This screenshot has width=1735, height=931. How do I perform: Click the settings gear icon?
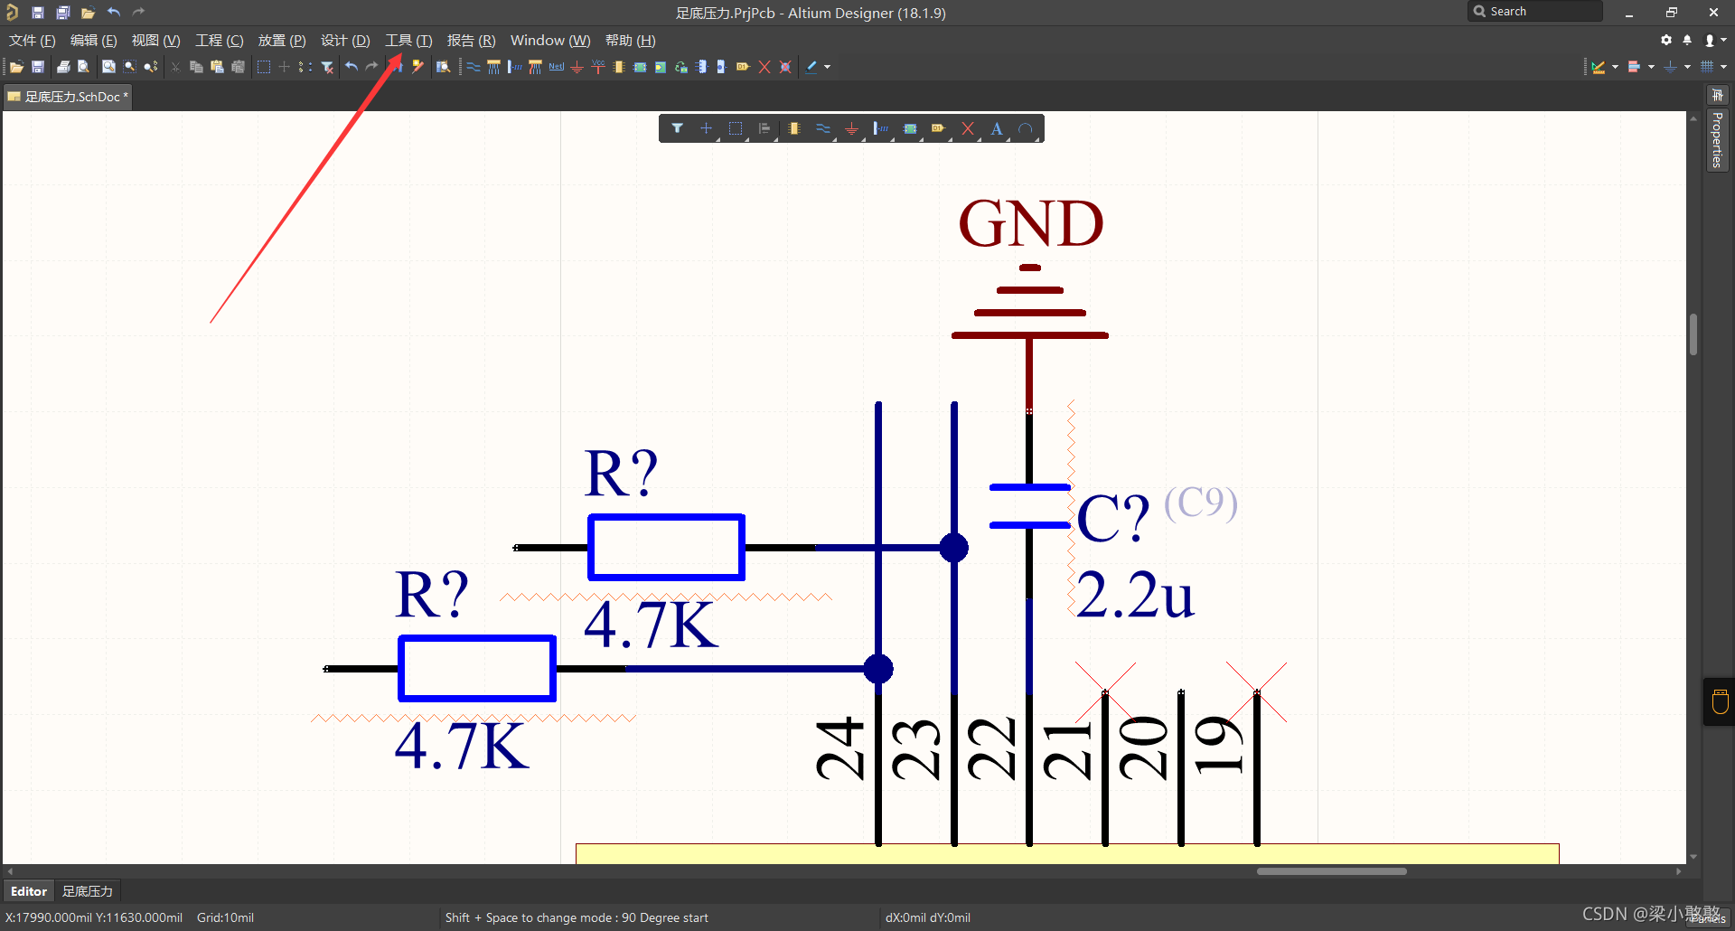tap(1665, 40)
